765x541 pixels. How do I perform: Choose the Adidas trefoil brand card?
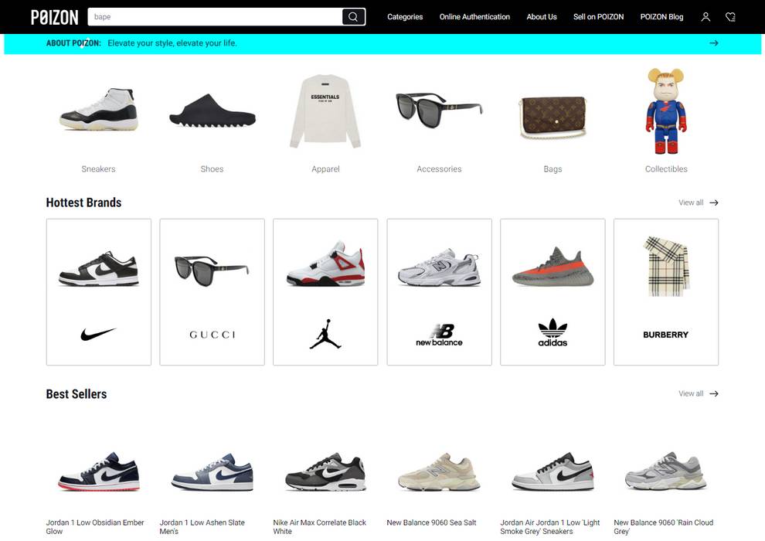[552, 292]
